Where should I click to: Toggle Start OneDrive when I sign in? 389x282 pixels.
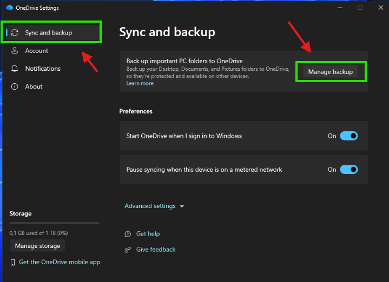[x=348, y=136]
